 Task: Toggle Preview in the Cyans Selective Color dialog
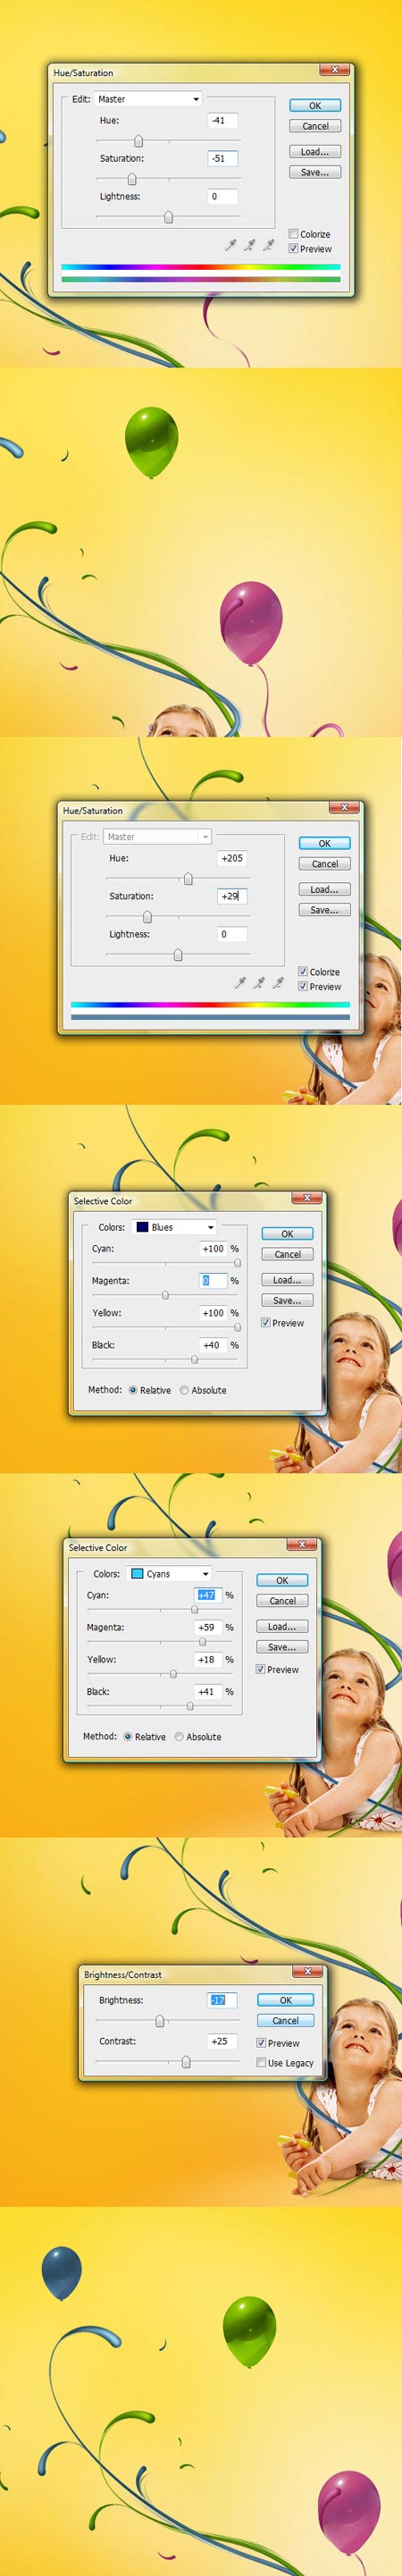261,1669
